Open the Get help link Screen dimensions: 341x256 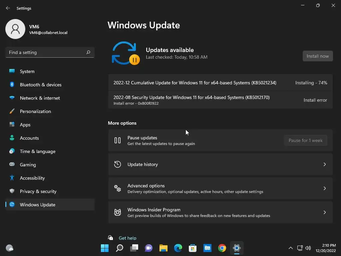(x=128, y=238)
